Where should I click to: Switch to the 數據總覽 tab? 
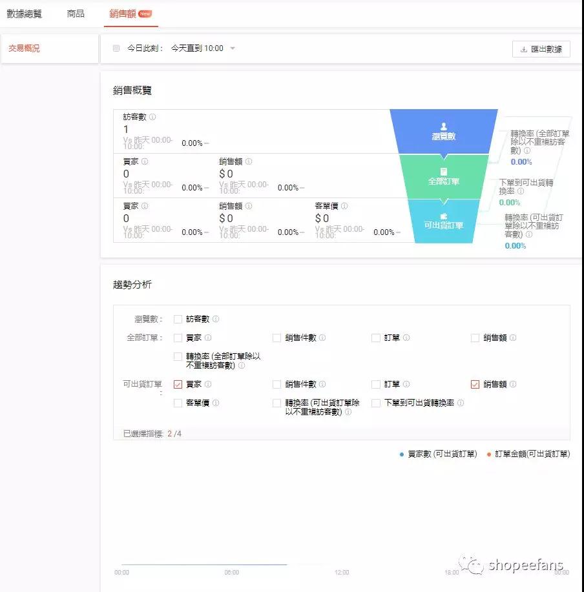pos(24,13)
